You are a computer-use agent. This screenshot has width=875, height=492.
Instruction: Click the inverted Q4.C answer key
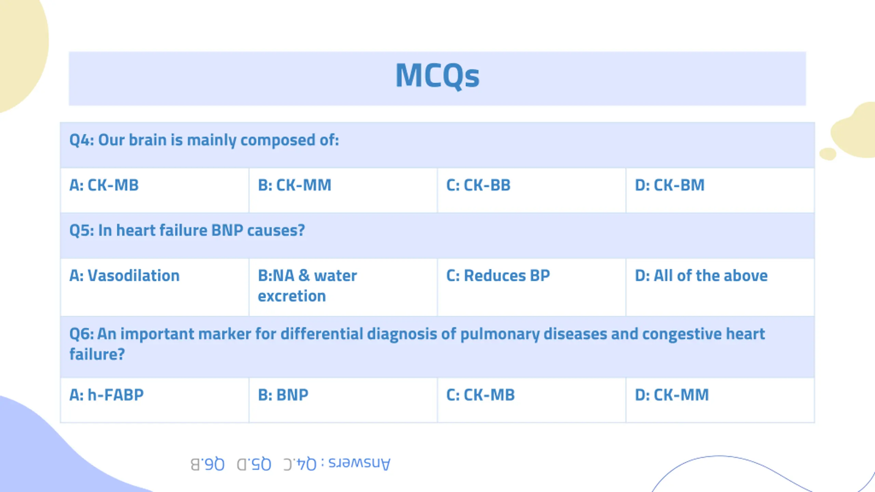[300, 464]
